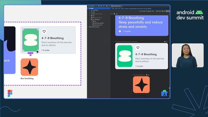Click the collapse-all icon in the Project panel toolbar
The width and height of the screenshot is (208, 117).
click(x=104, y=6)
